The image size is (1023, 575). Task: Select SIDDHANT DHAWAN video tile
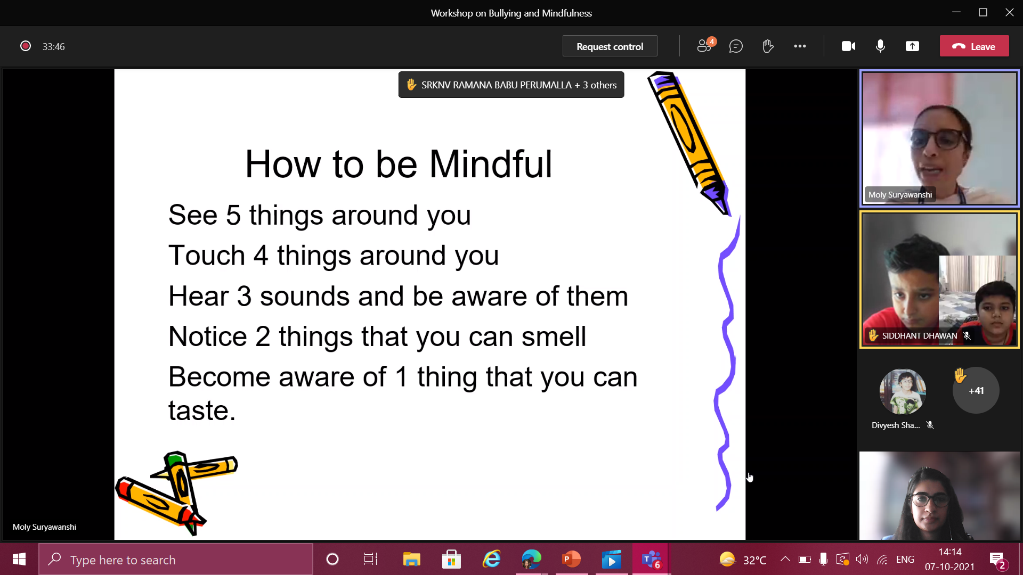(939, 280)
